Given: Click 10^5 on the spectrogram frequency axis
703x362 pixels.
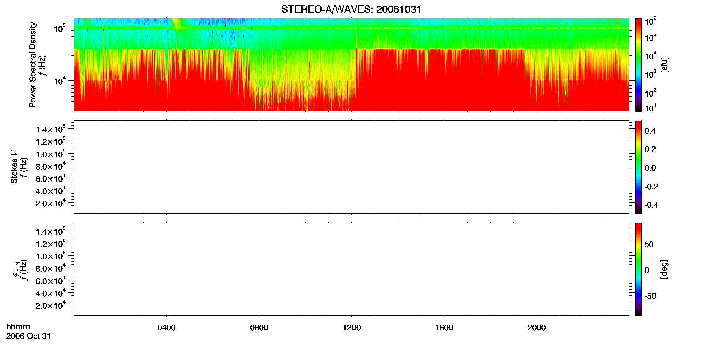Looking at the screenshot, I should coord(60,28).
